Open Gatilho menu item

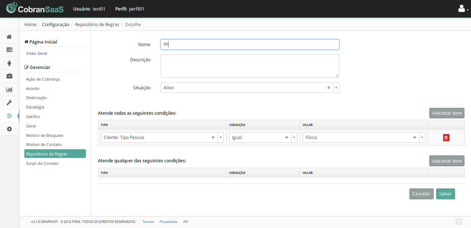pyautogui.click(x=33, y=117)
